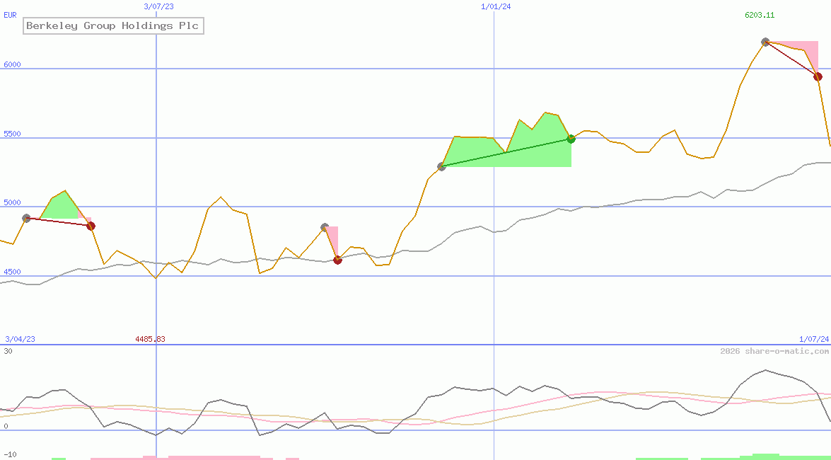Viewport: 831px width, 460px height.
Task: Open options for the 30 indicator scale
Action: click(x=7, y=349)
